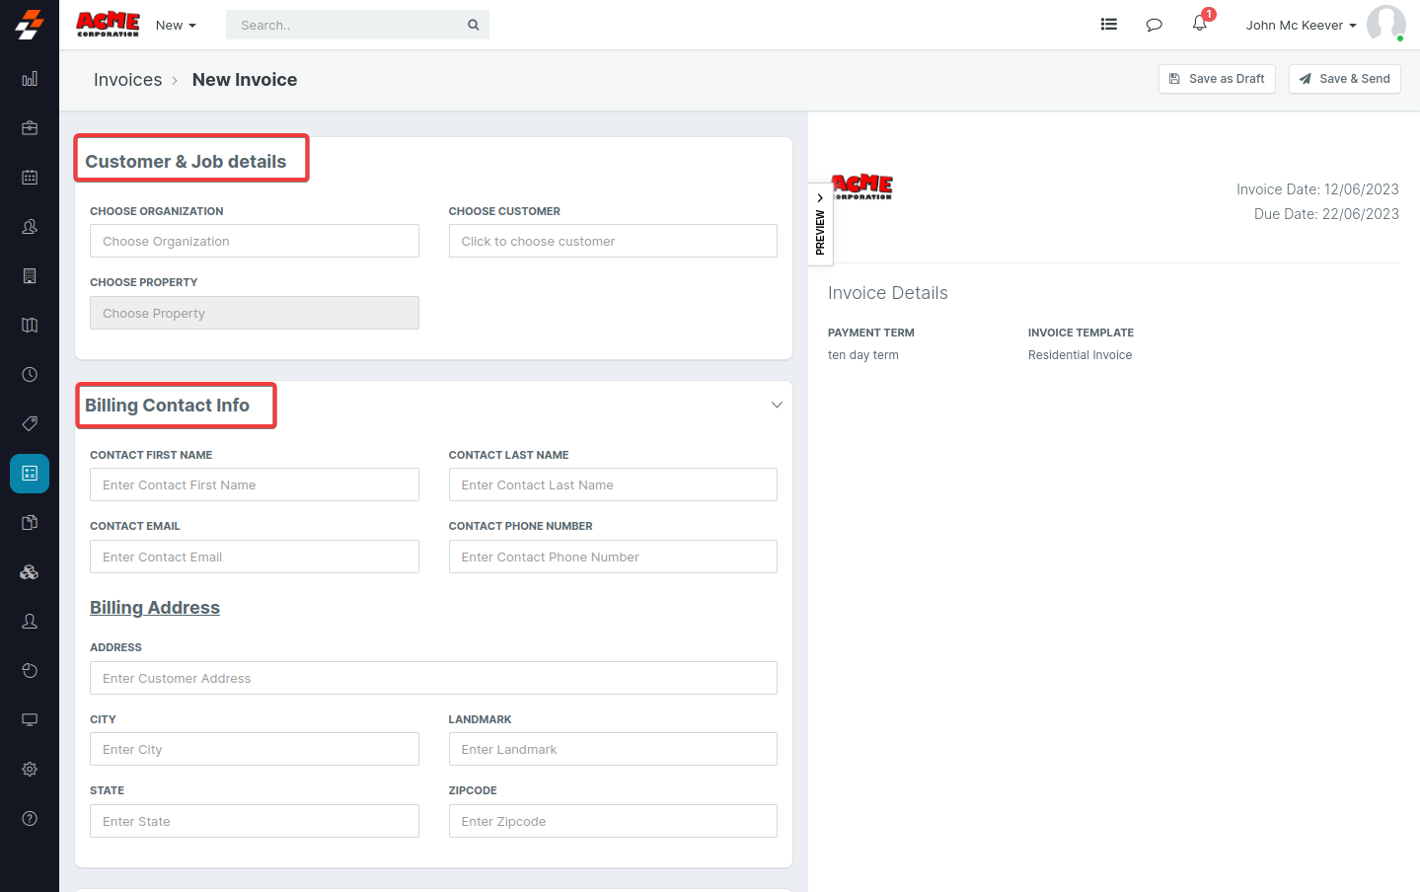Collapse the invoice Preview panel
The image size is (1420, 892).
(x=820, y=224)
